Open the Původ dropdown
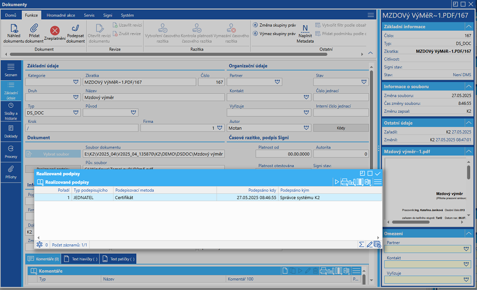The height and width of the screenshot is (290, 477). tap(133, 113)
